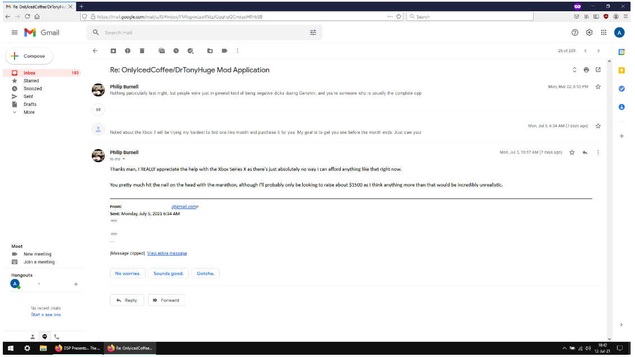Screen dimensions: 635x357
Task: Go to newer conversation arrow
Action: (x=586, y=50)
